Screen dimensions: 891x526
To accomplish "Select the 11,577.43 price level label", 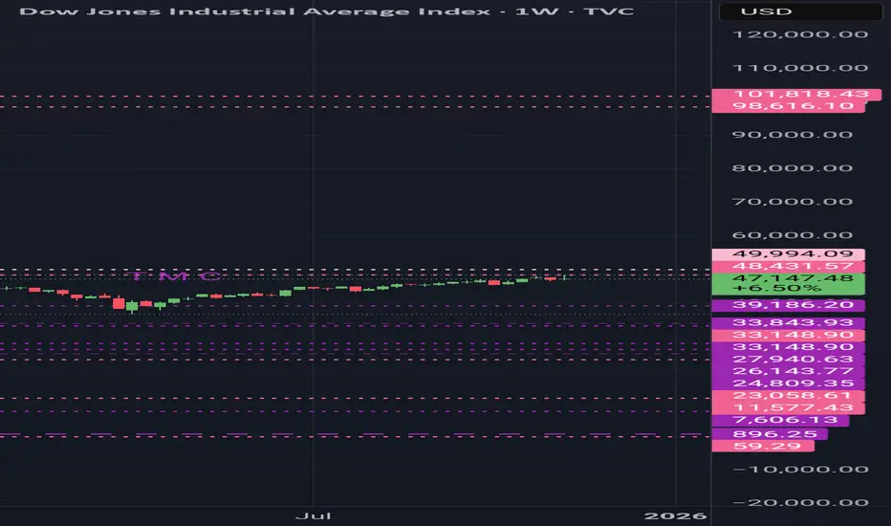I will 788,408.
